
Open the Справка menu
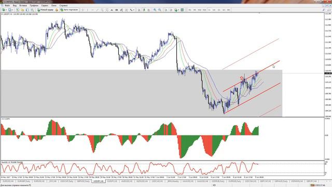[63, 6]
